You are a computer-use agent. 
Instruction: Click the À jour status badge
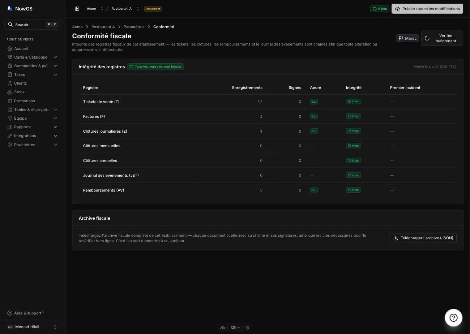tap(380, 9)
